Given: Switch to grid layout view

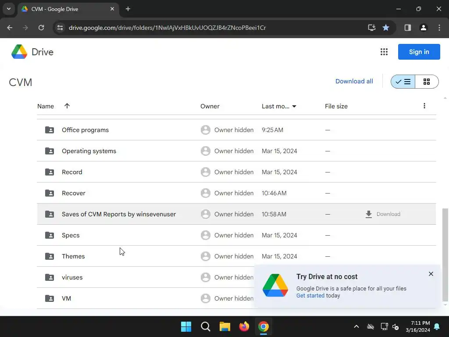Looking at the screenshot, I should point(427,82).
